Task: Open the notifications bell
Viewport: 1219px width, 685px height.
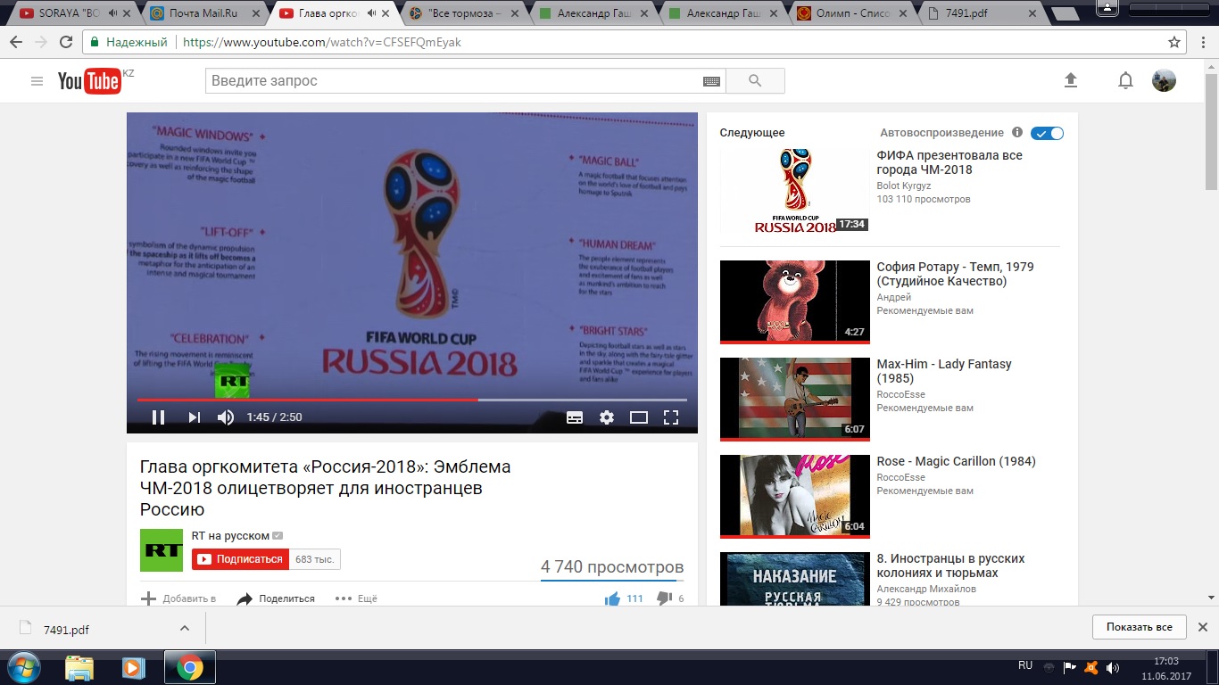Action: [1125, 81]
